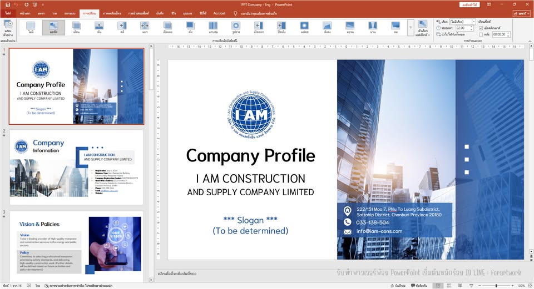Undo the last action
The image size is (534, 289).
(16, 5)
